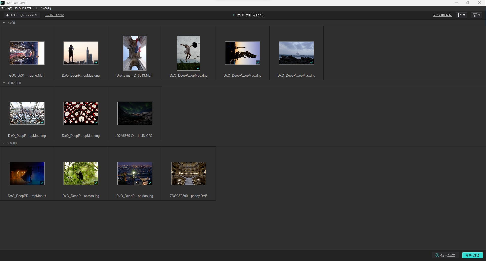Image resolution: width=486 pixels, height=261 pixels.
Task: Collapse the 400-1600 ISO group
Action: click(4, 83)
